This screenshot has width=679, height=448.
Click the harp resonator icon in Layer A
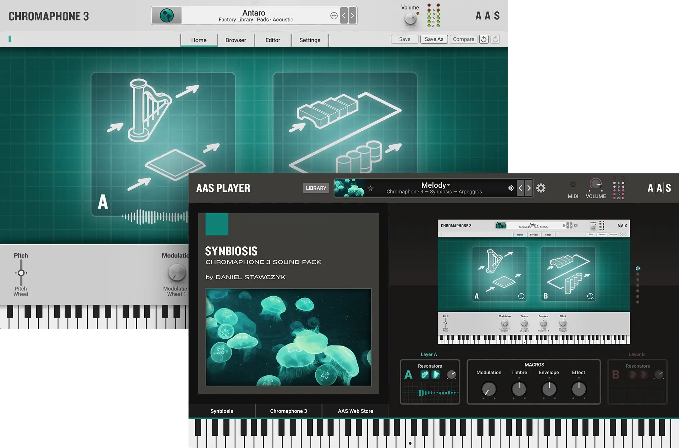coord(436,375)
